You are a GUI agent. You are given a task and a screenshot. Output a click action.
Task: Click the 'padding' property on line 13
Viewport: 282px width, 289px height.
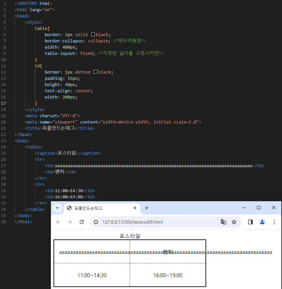[54, 78]
